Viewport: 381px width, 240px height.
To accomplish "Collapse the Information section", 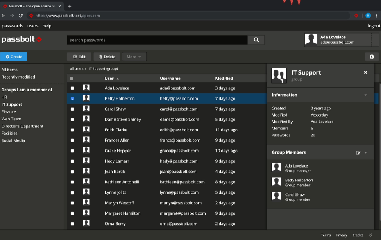I will (x=365, y=95).
